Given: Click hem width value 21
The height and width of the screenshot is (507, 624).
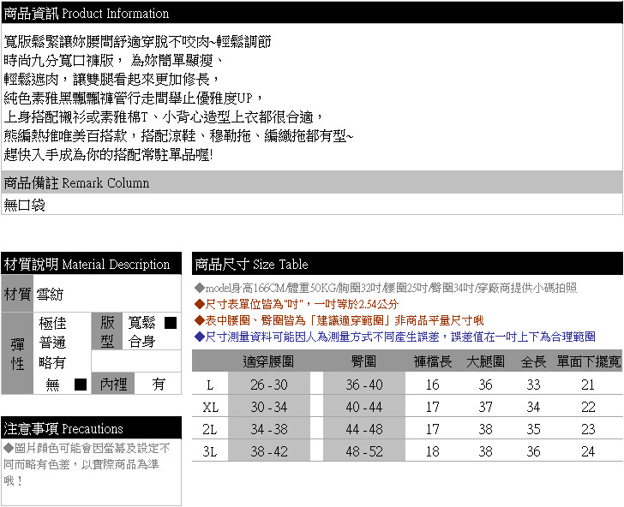Looking at the screenshot, I should 588,385.
